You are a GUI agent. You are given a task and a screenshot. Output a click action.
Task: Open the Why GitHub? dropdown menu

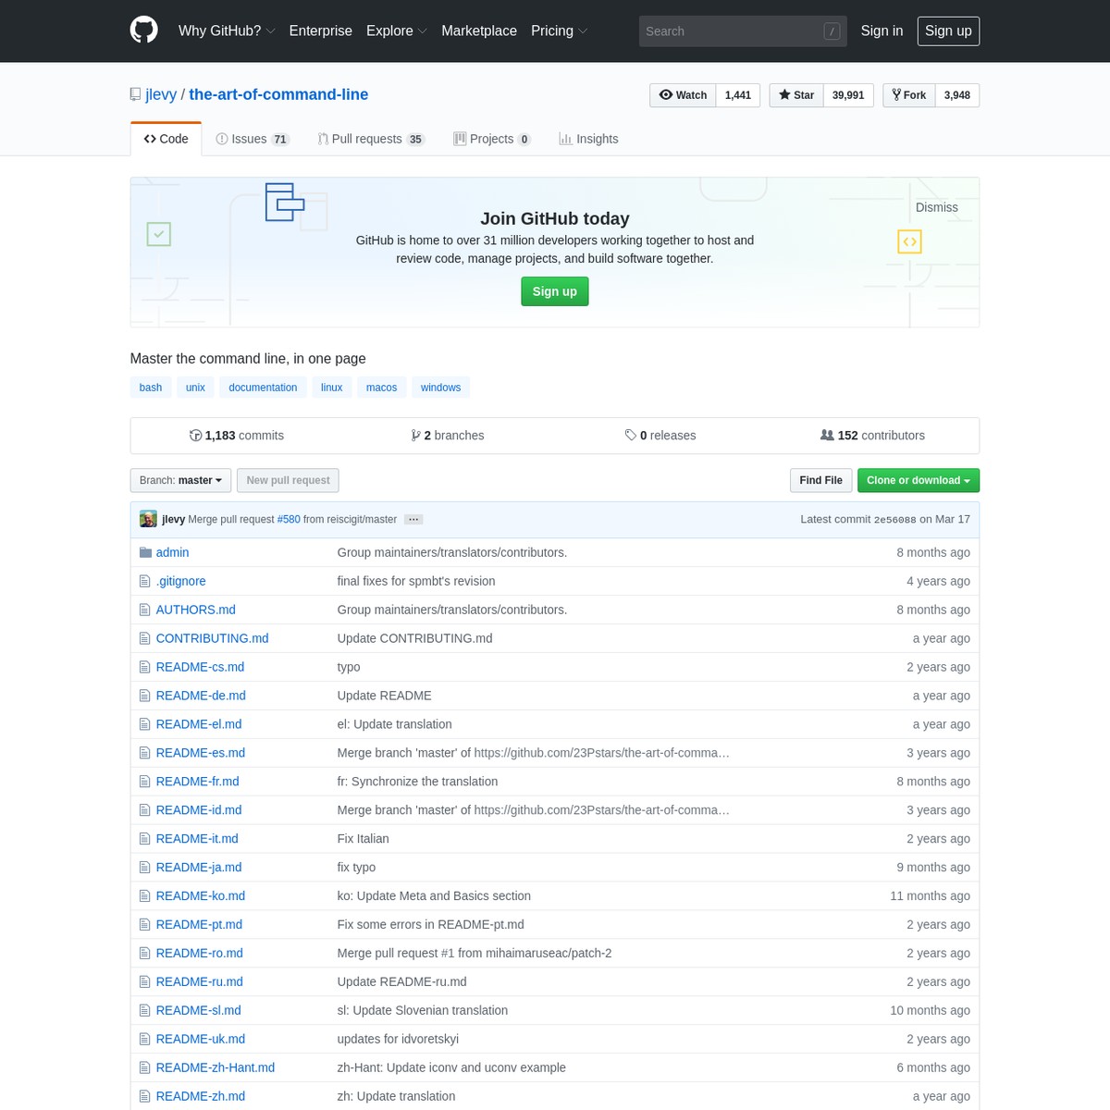point(227,31)
